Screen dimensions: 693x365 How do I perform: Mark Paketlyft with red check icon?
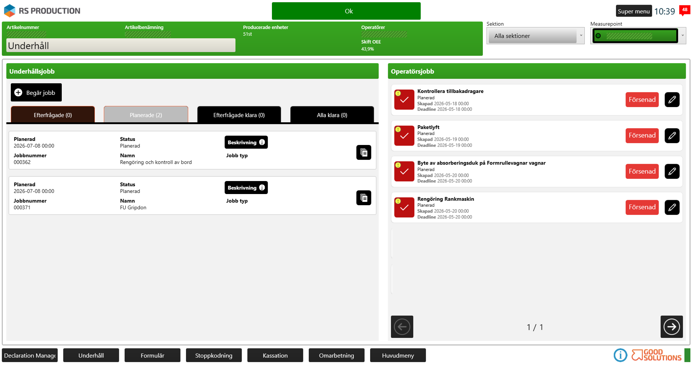click(404, 136)
